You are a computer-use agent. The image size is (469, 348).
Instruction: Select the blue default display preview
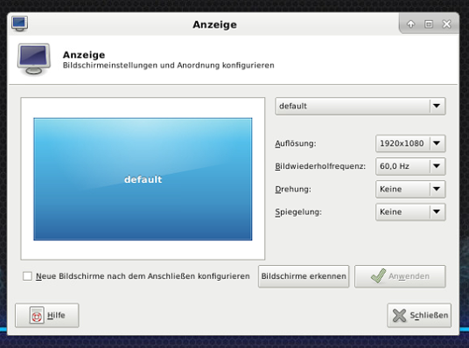pyautogui.click(x=143, y=179)
